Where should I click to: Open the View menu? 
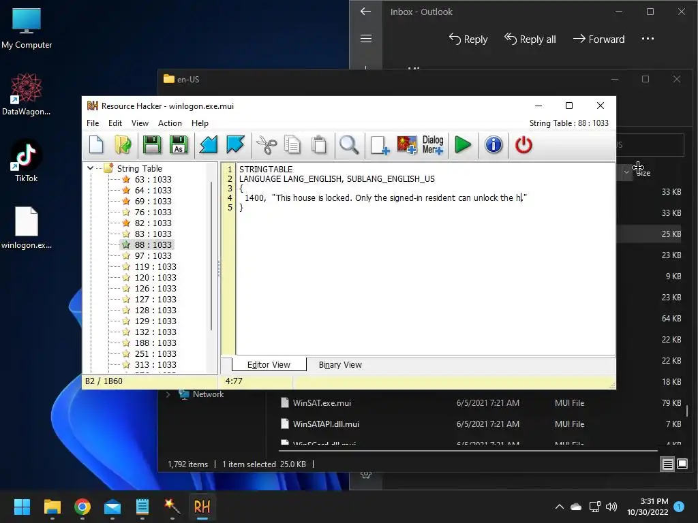coord(140,123)
